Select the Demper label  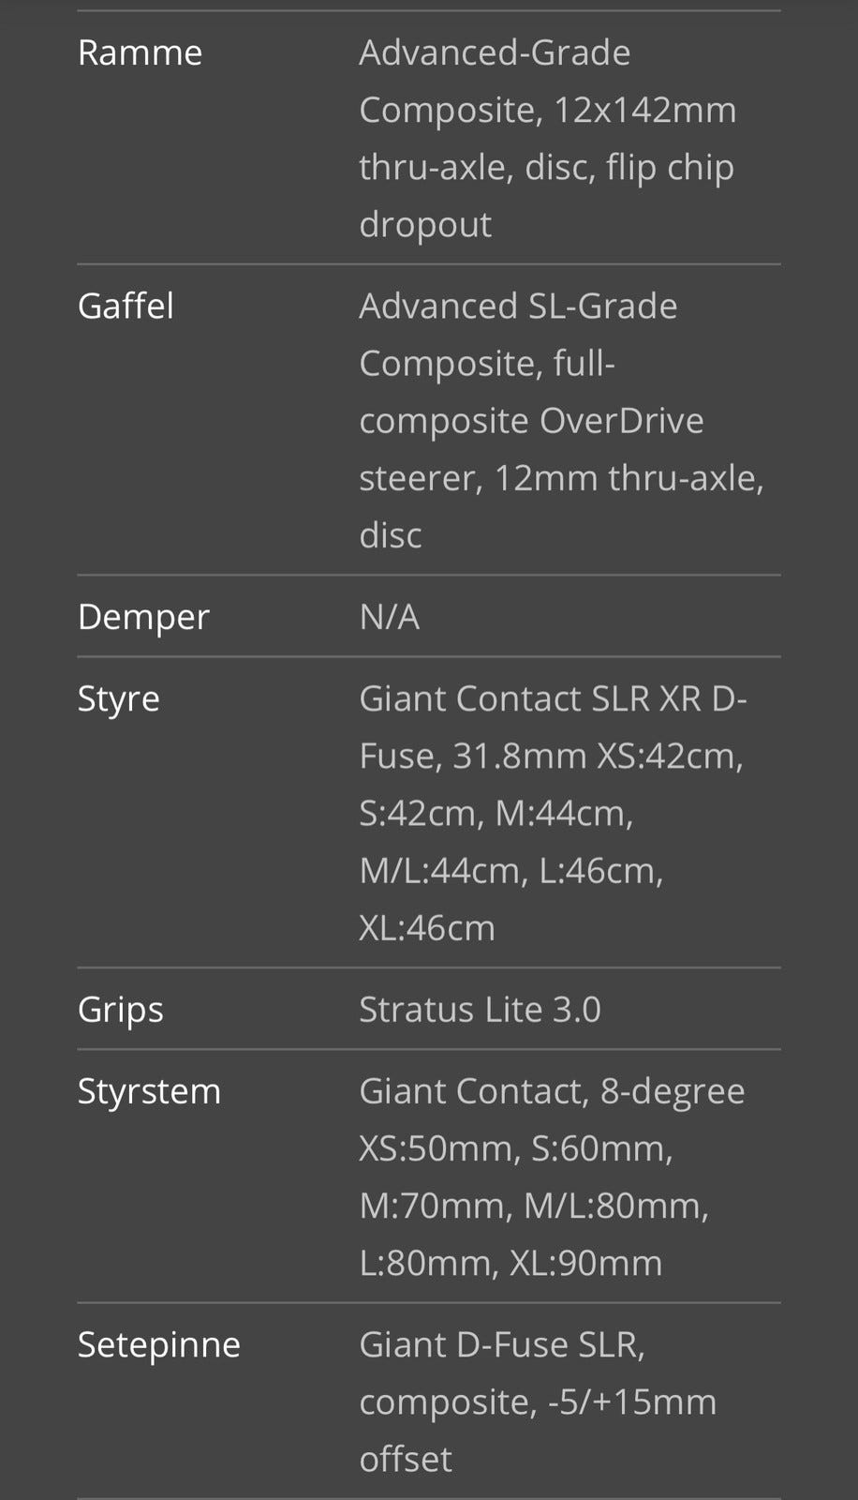point(143,617)
